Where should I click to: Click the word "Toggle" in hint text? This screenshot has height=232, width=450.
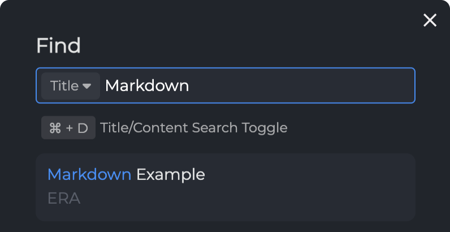pyautogui.click(x=265, y=128)
